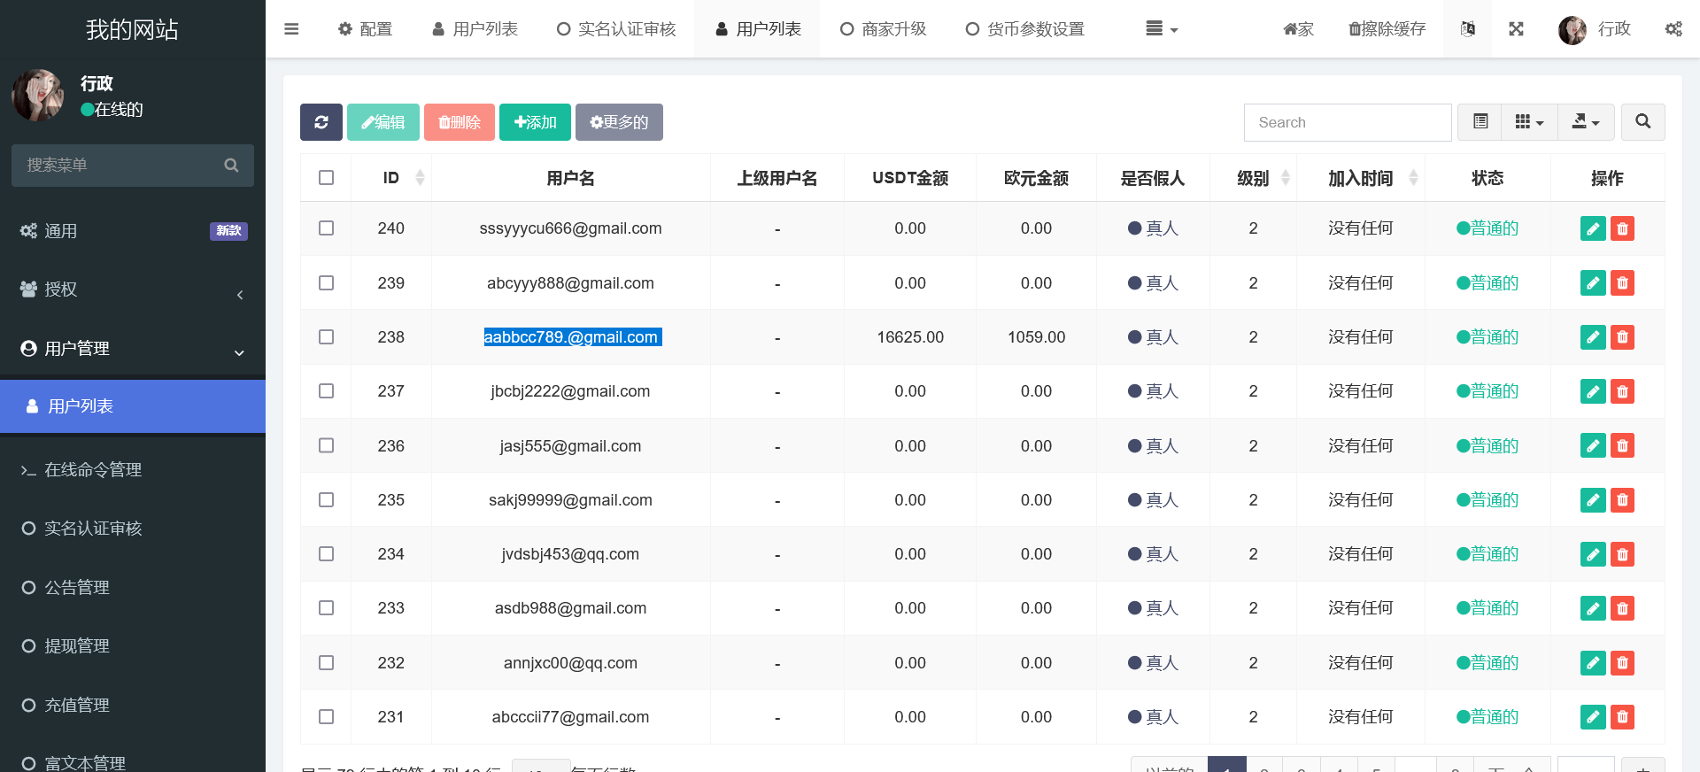Click the refresh table icon button
Viewport: 1700px width, 772px height.
pyautogui.click(x=321, y=122)
